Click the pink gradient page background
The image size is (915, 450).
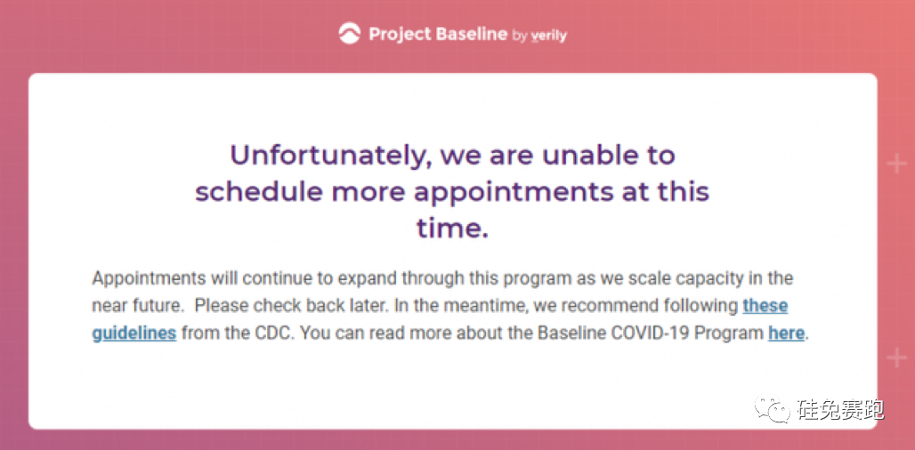click(134, 36)
